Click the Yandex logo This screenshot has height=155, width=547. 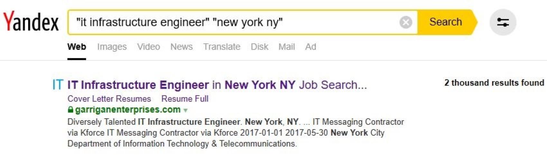pyautogui.click(x=31, y=21)
